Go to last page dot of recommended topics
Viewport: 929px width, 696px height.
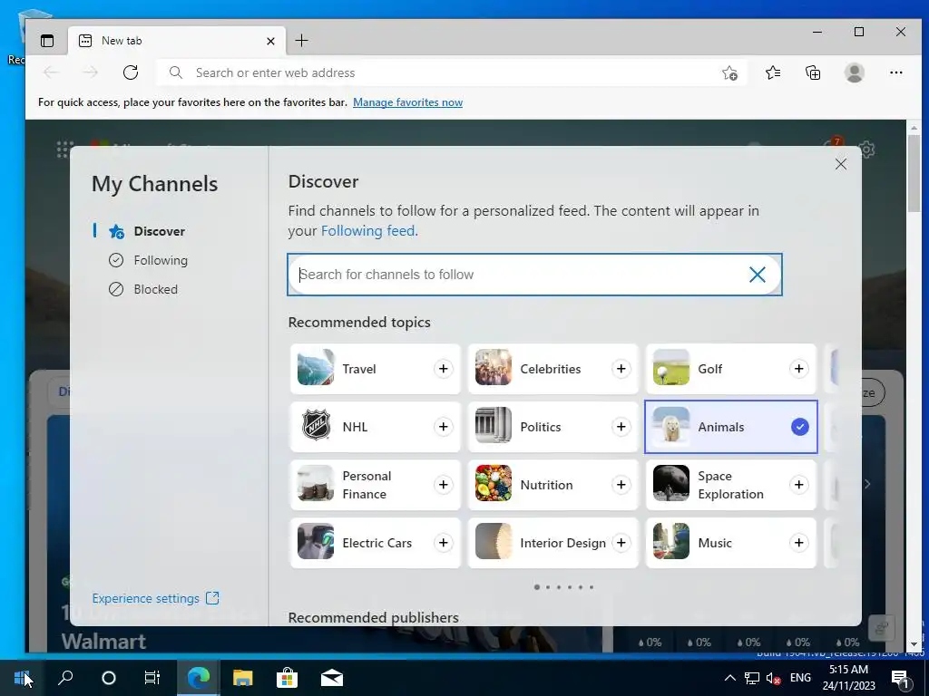click(592, 587)
